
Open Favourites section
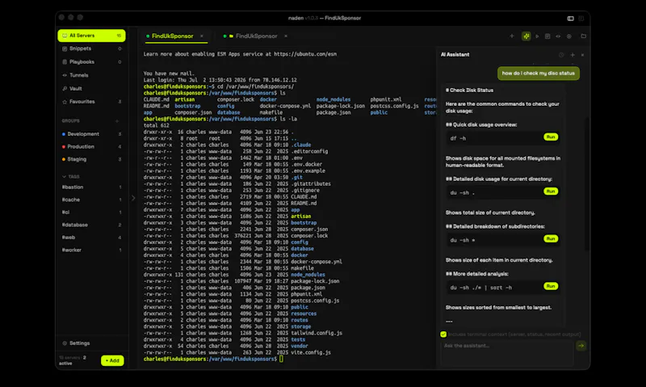click(x=91, y=101)
